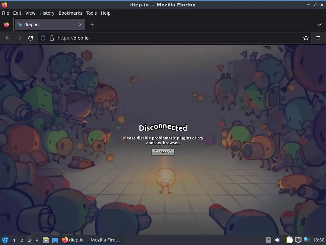Screen dimensions: 326x245
Task: Reload the diep.io page
Action: pos(31,38)
